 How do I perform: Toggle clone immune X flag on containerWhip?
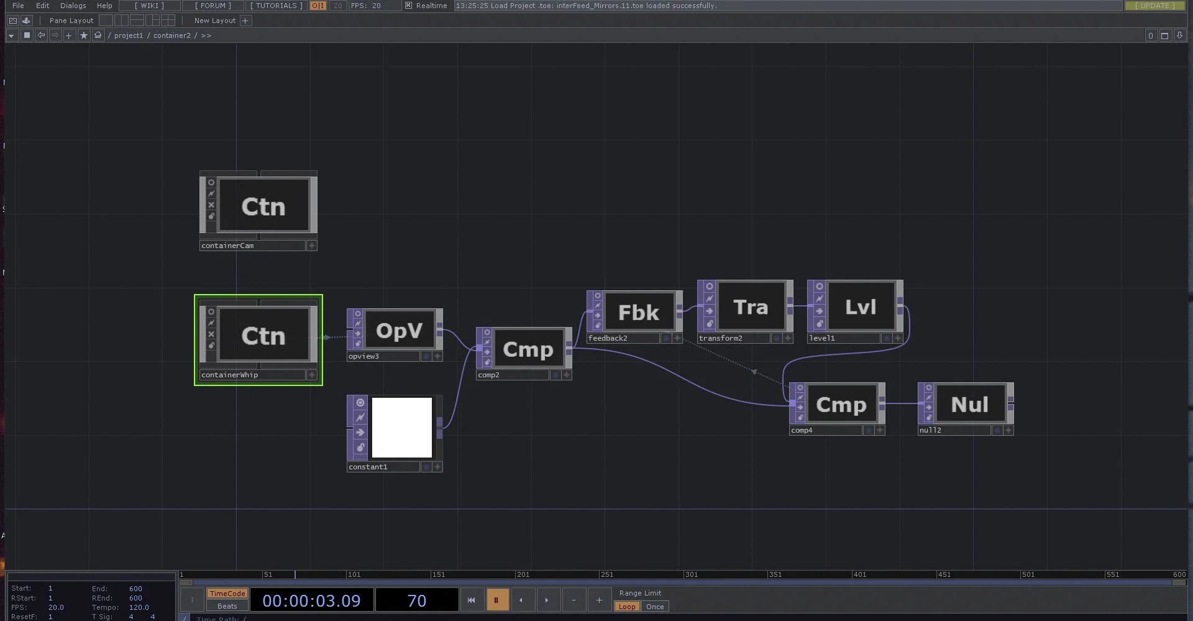(211, 334)
